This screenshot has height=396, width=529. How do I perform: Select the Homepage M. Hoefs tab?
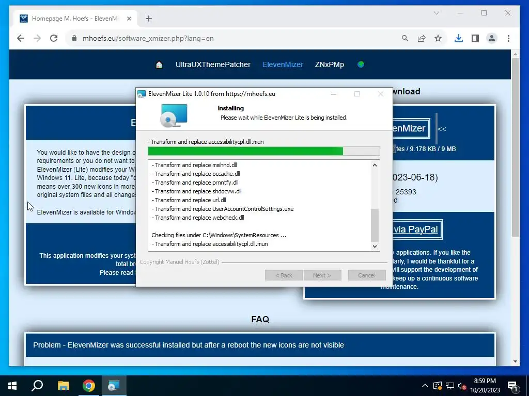coord(76,19)
